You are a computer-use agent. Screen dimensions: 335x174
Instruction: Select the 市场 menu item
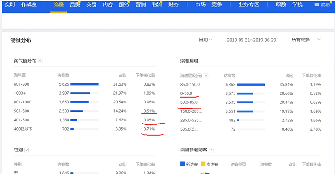pos(201,5)
